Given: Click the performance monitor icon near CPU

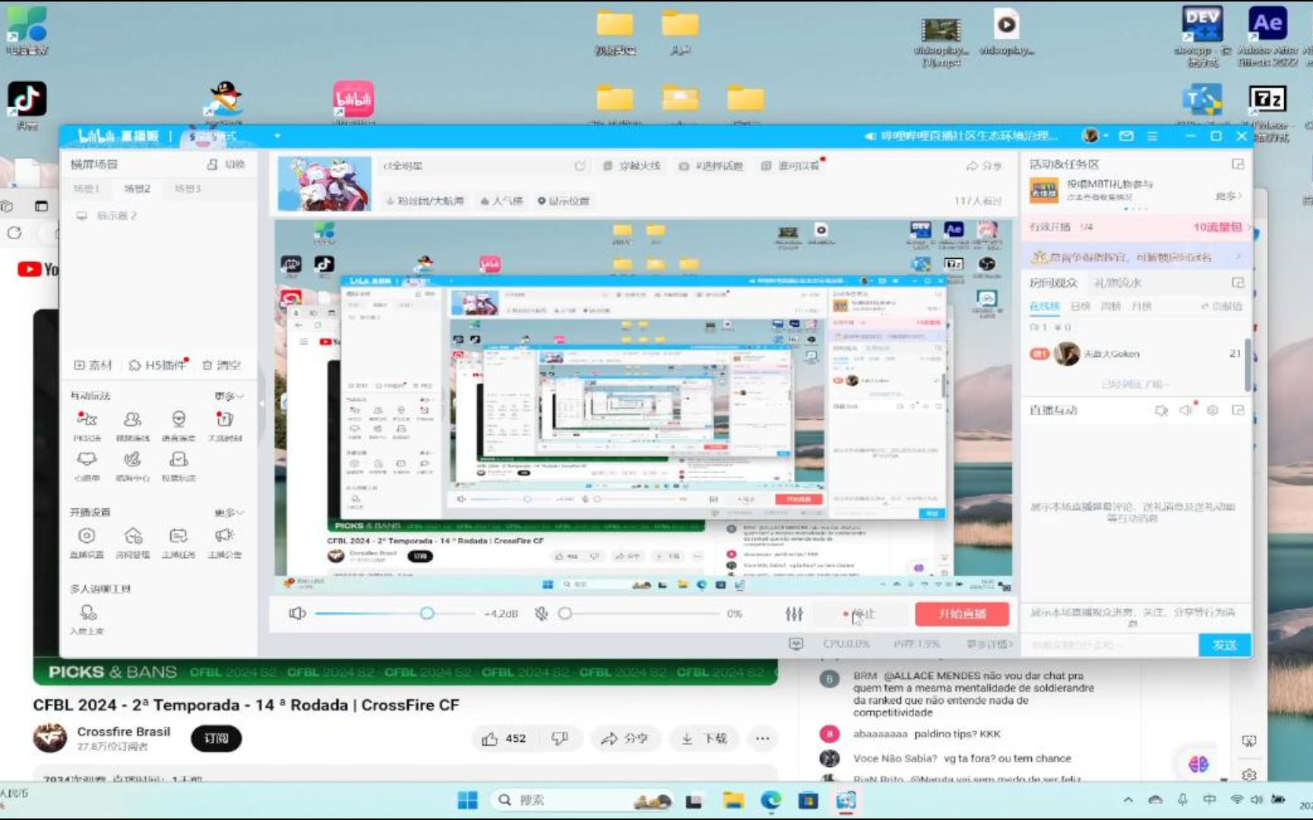Looking at the screenshot, I should 796,644.
